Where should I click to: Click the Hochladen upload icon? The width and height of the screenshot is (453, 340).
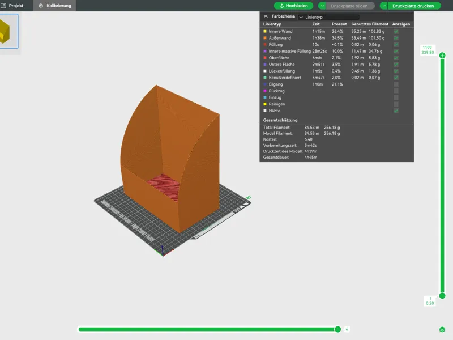pyautogui.click(x=281, y=6)
